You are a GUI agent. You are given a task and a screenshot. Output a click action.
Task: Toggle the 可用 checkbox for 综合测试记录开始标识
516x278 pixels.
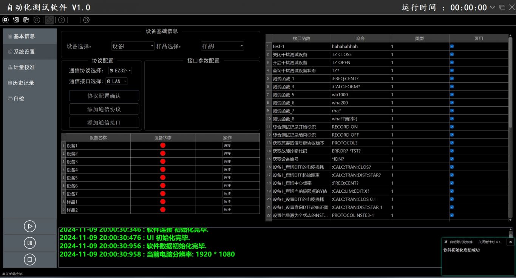pyautogui.click(x=452, y=127)
